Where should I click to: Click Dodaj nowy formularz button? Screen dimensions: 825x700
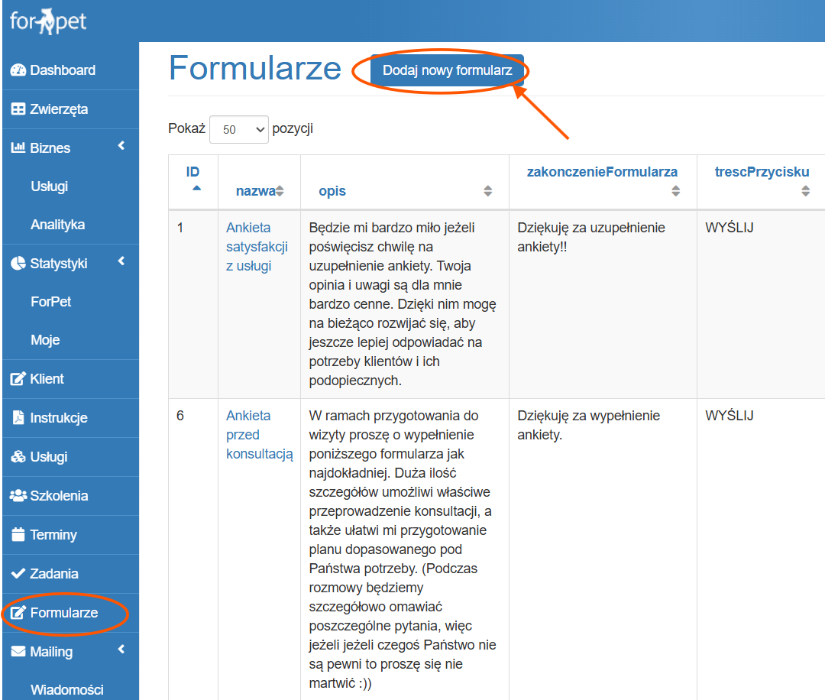(x=447, y=70)
